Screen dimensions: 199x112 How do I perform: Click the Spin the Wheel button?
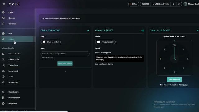[174, 80]
